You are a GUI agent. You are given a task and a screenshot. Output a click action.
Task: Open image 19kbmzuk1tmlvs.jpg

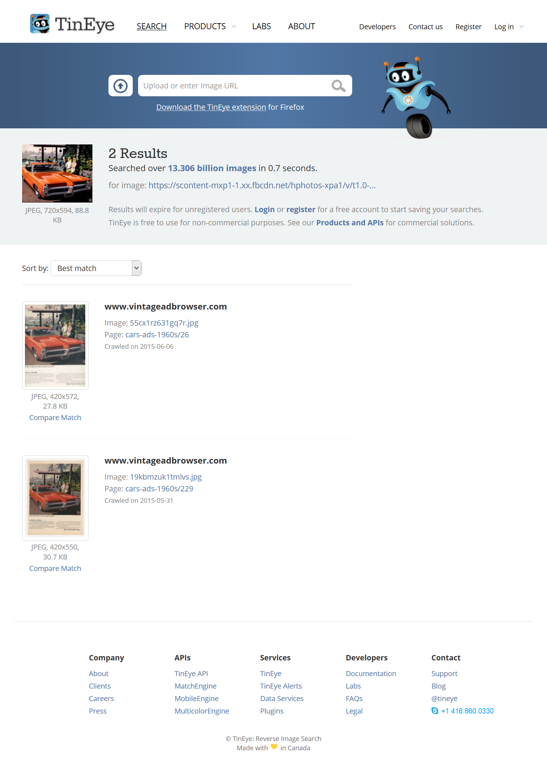coord(166,477)
